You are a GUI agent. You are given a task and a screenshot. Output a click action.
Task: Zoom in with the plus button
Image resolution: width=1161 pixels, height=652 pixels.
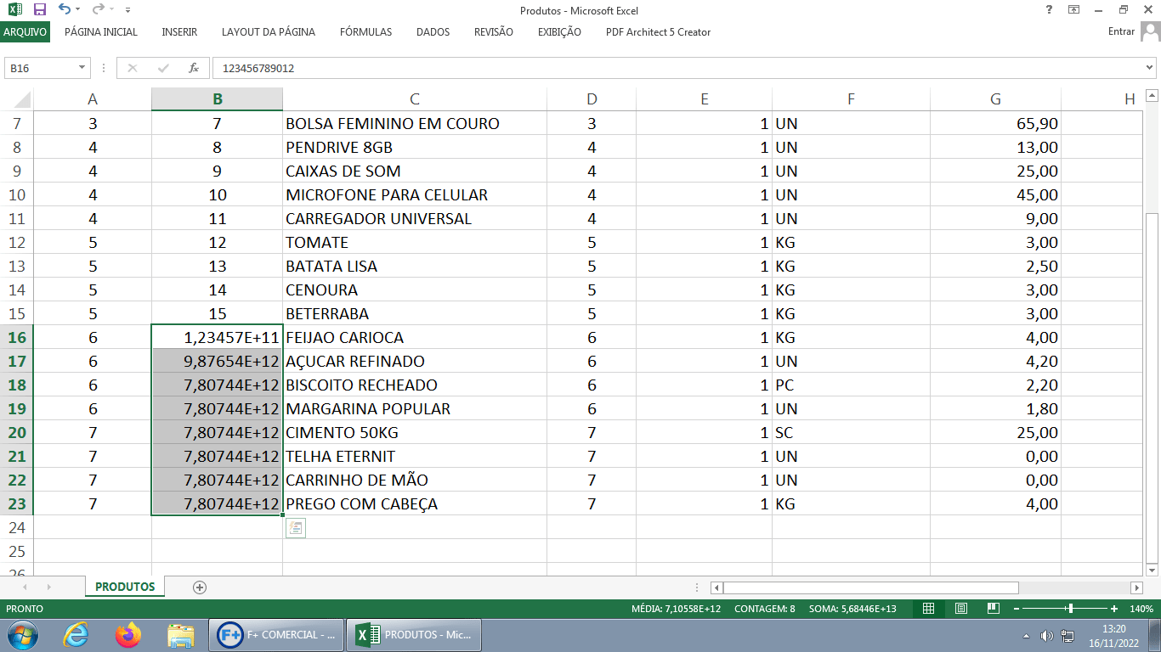click(1113, 609)
